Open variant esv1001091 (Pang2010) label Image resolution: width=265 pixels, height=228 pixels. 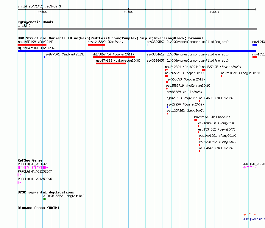click(218, 136)
